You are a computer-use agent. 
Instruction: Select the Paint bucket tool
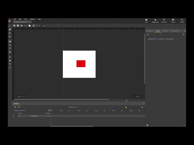pyautogui.click(x=10, y=52)
